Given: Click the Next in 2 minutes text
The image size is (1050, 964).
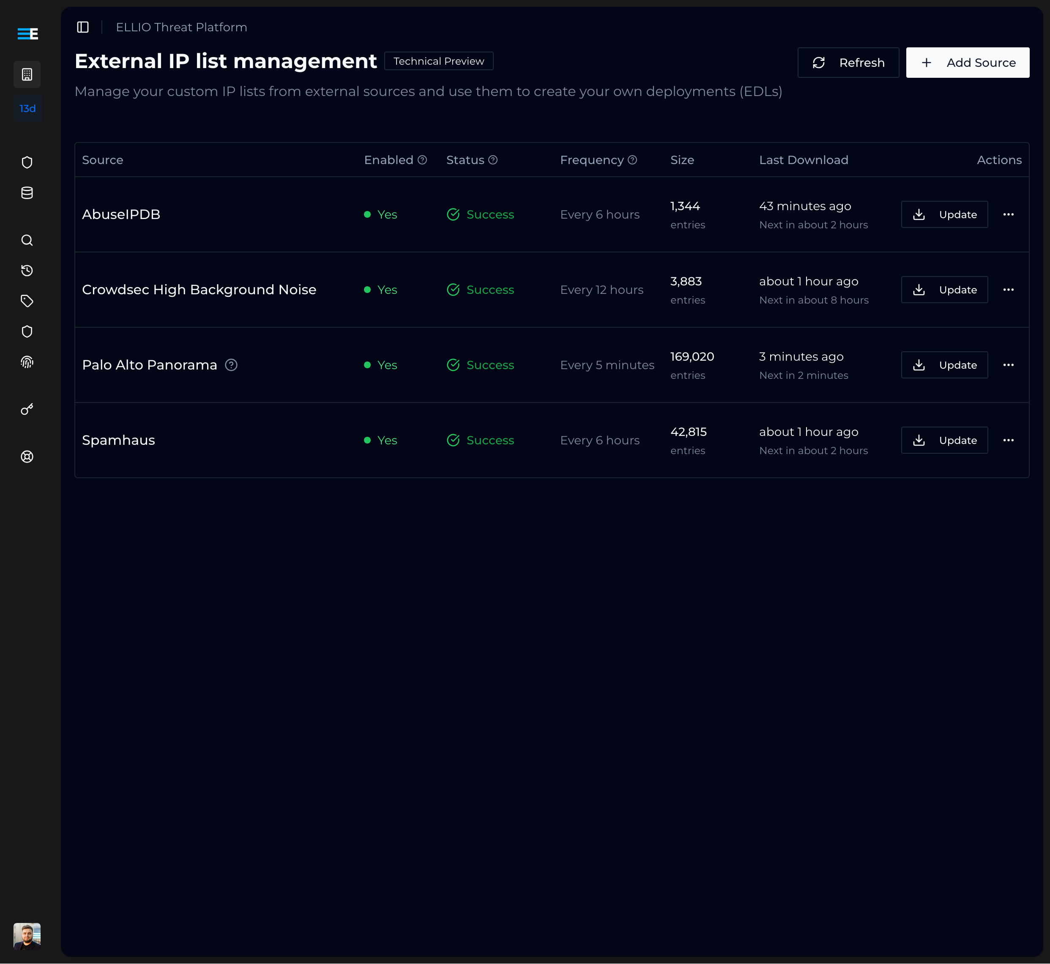Looking at the screenshot, I should (804, 375).
